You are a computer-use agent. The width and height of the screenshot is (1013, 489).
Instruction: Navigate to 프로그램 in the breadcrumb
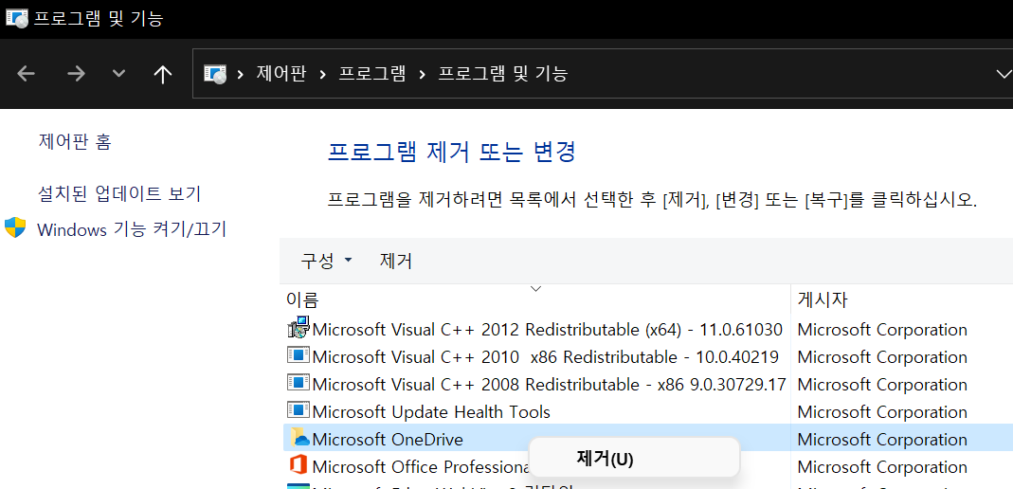click(x=372, y=74)
